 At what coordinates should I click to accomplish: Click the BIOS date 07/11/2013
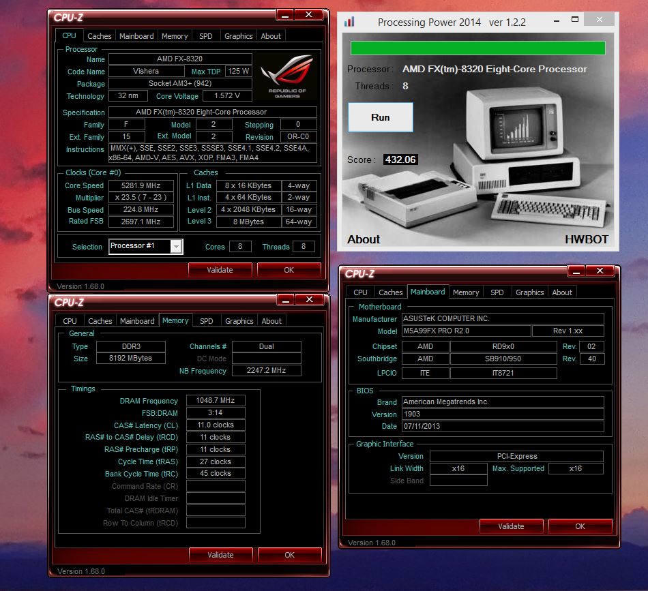click(503, 426)
